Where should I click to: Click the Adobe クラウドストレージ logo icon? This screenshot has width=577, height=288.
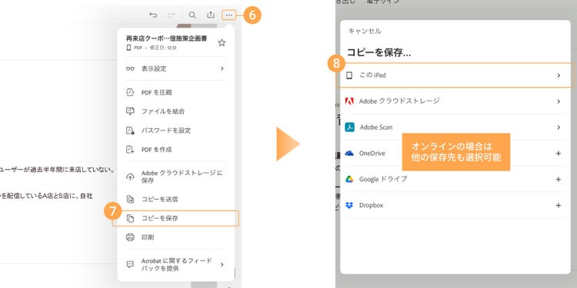pos(349,101)
